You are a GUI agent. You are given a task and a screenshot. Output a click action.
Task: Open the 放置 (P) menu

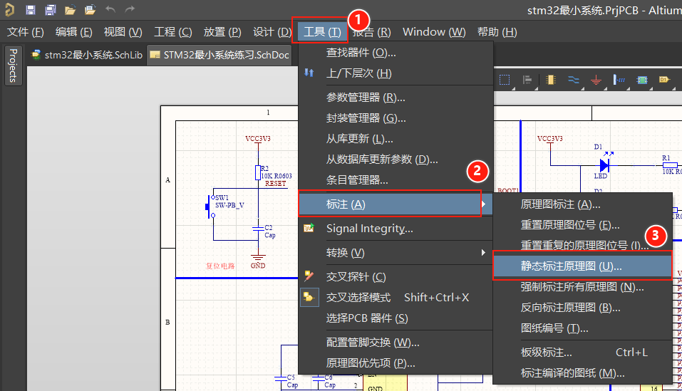tap(222, 32)
